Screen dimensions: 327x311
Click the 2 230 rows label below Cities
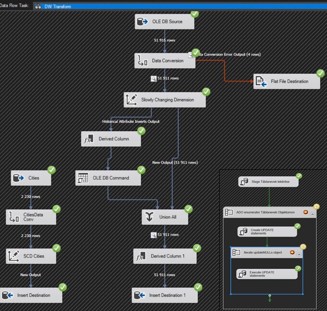[31, 197]
